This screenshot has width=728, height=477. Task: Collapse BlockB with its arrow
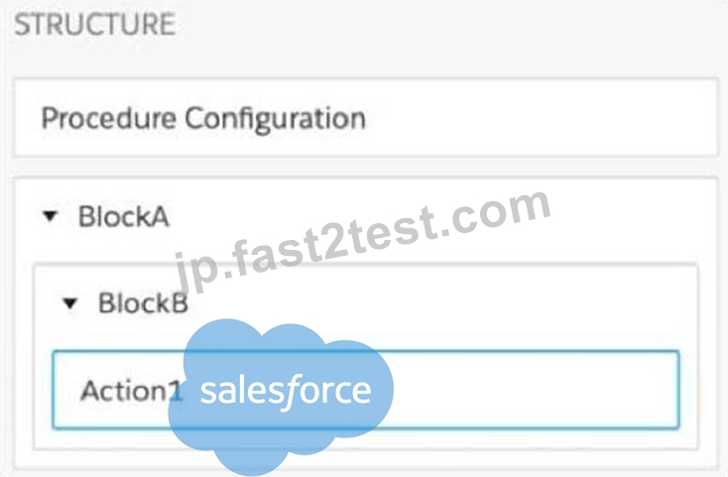[69, 303]
